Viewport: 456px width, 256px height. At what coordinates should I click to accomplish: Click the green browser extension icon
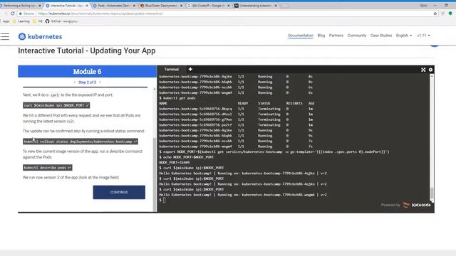pos(450,14)
